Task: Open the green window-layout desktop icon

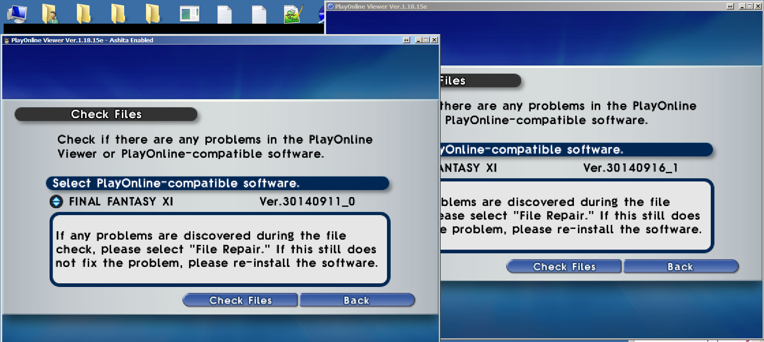Action: click(190, 14)
